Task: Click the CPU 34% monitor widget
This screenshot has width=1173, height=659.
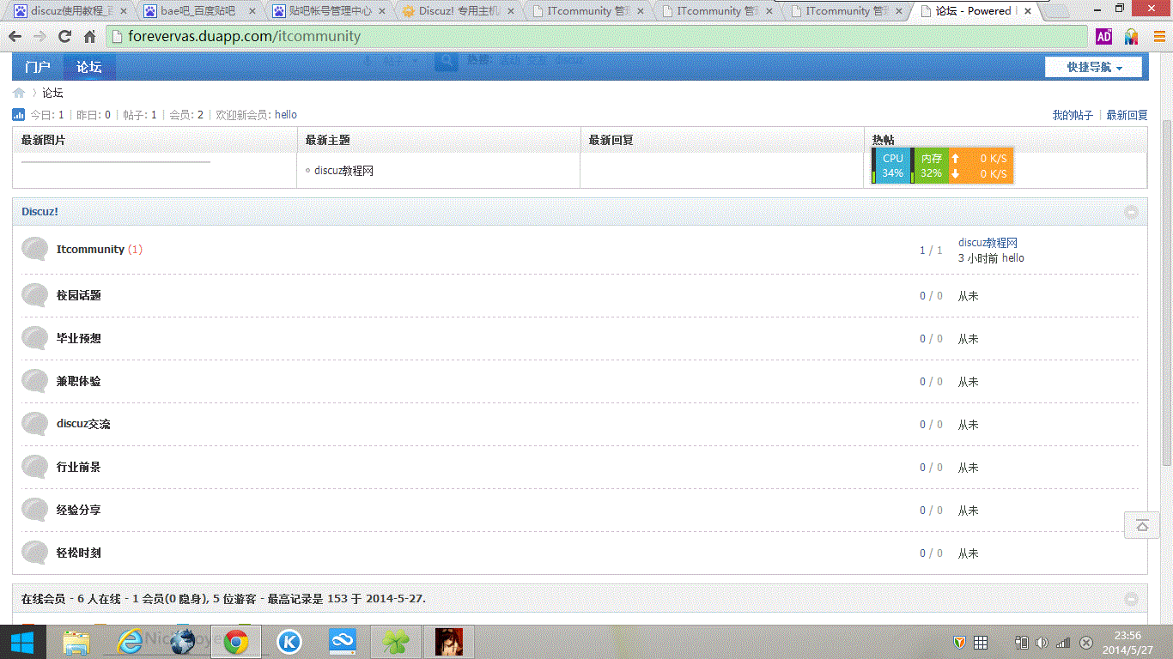Action: 893,166
